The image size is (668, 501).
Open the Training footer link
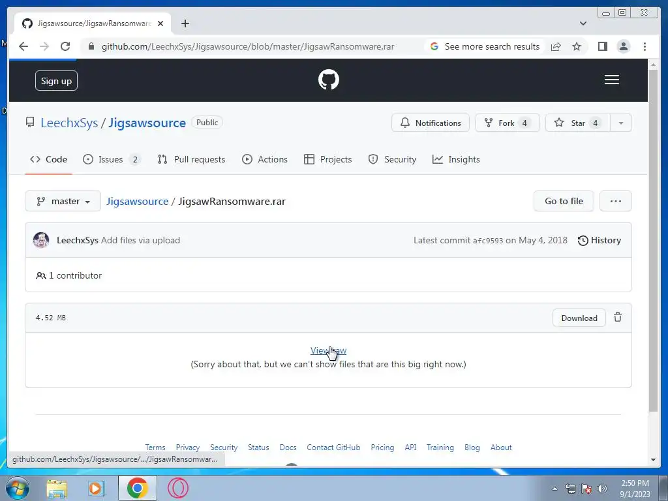(x=440, y=448)
